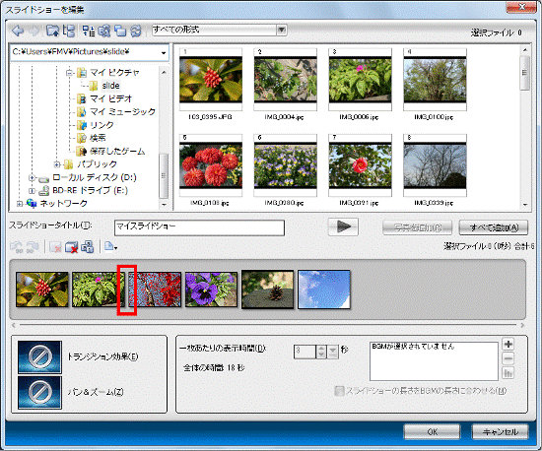Toggle match slideshow length to BGM checkbox
This screenshot has height=451, width=542.
(339, 391)
